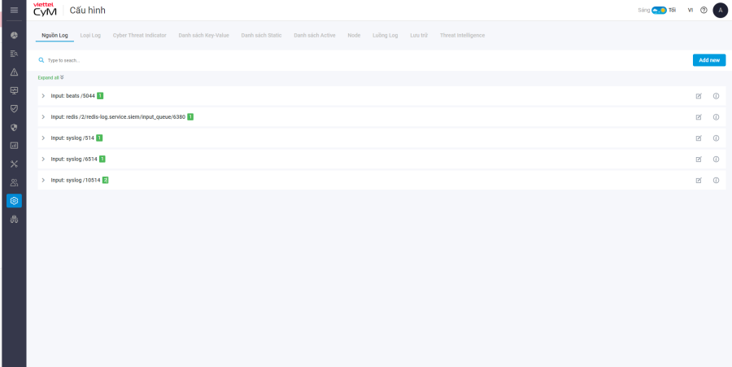Click the users icon in the sidebar

tap(14, 182)
